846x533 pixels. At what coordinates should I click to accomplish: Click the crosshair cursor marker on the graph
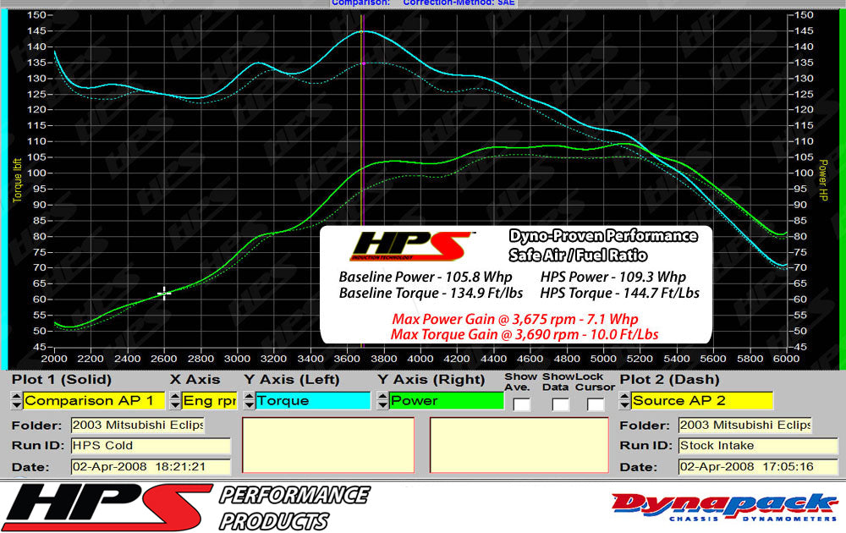pyautogui.click(x=163, y=294)
